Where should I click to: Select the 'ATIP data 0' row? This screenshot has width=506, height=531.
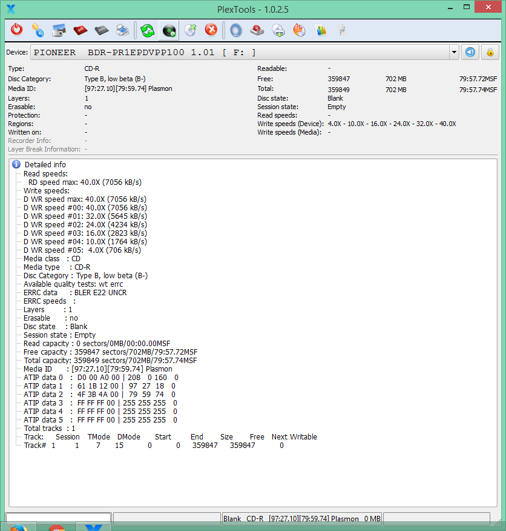click(101, 377)
